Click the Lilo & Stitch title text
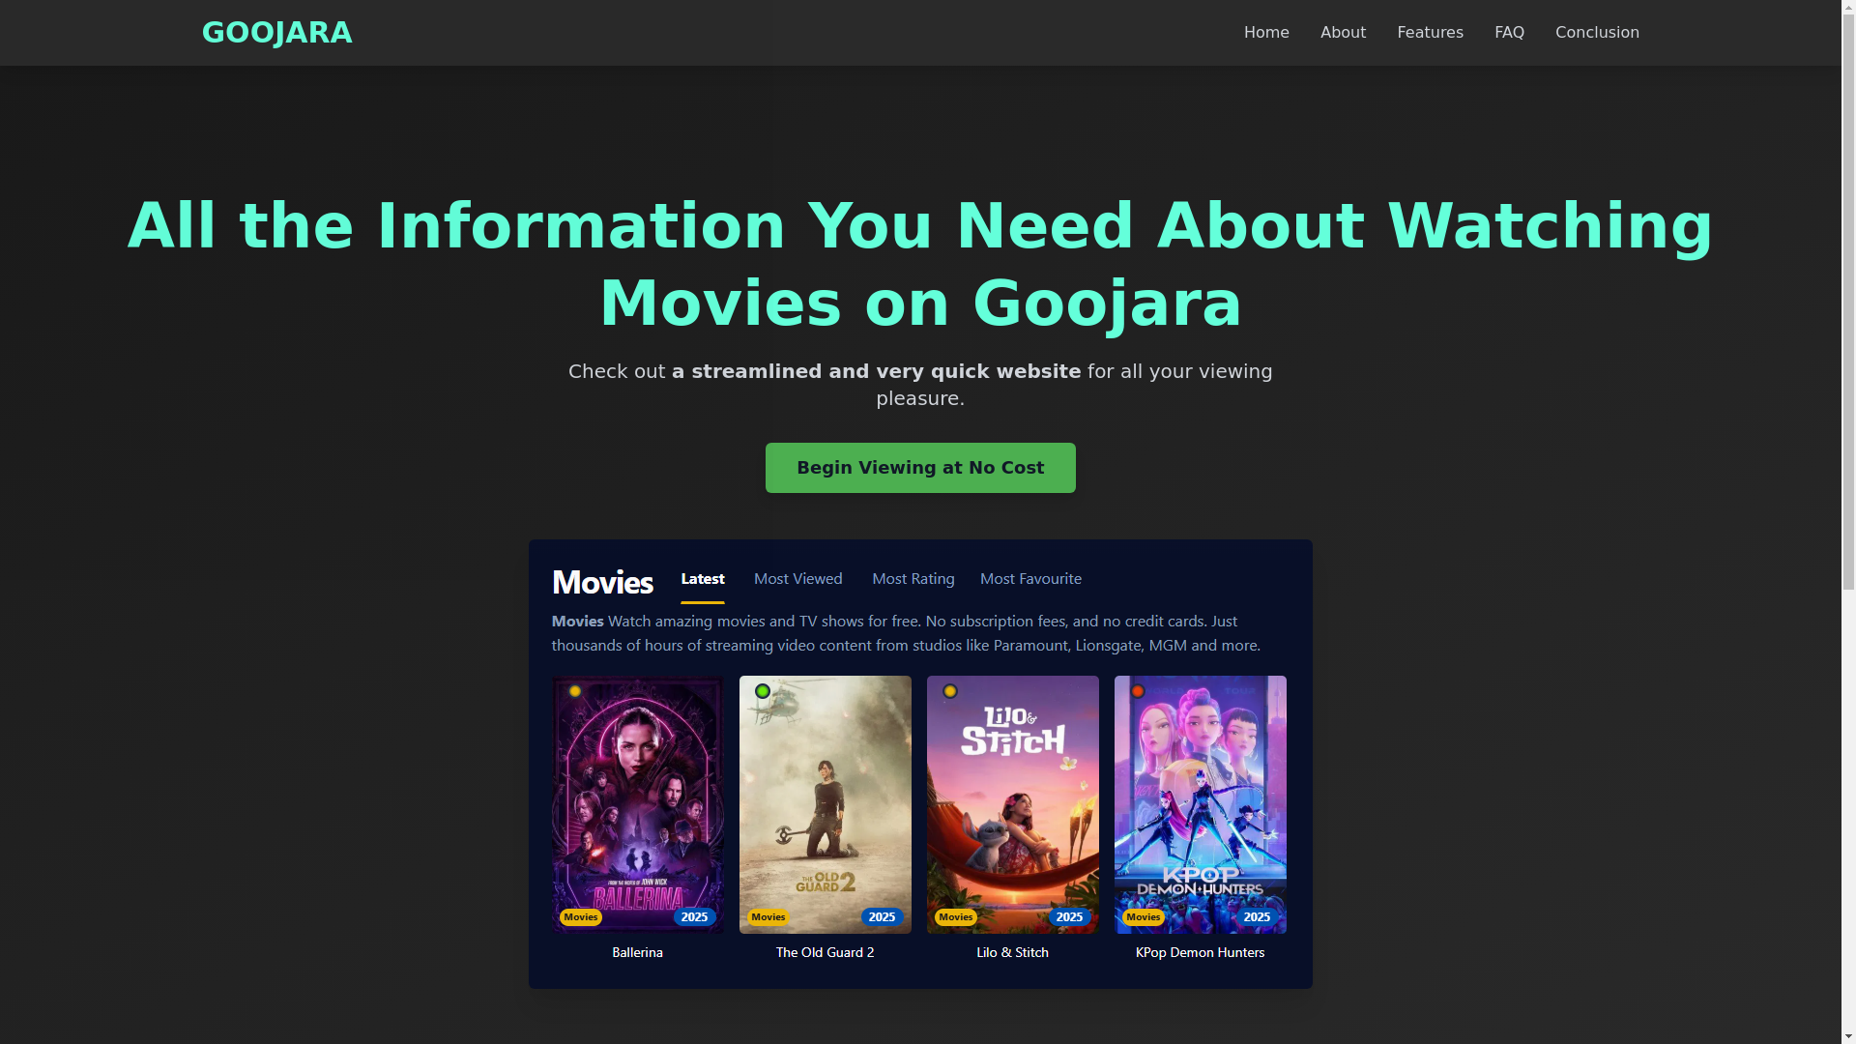Image resolution: width=1856 pixels, height=1044 pixels. point(1013,953)
